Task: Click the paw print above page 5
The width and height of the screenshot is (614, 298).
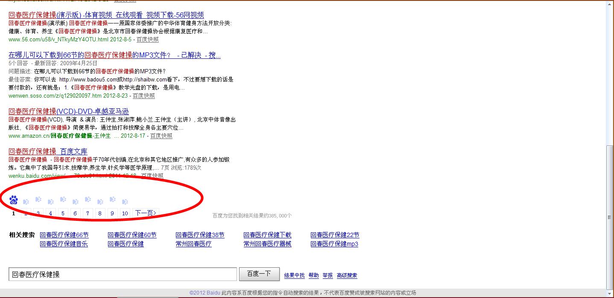Action: click(63, 199)
